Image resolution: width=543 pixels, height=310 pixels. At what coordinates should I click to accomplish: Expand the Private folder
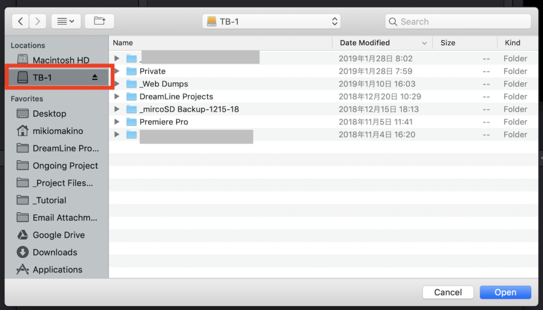117,71
